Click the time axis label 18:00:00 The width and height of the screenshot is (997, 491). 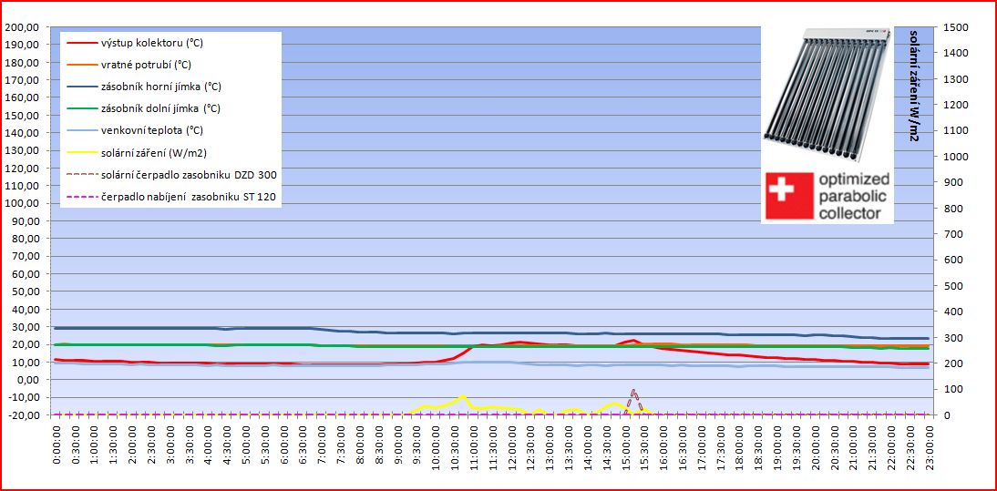(739, 450)
